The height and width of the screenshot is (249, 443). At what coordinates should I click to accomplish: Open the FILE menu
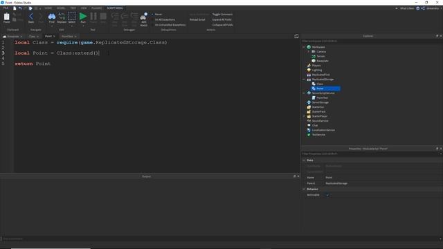[6, 8]
